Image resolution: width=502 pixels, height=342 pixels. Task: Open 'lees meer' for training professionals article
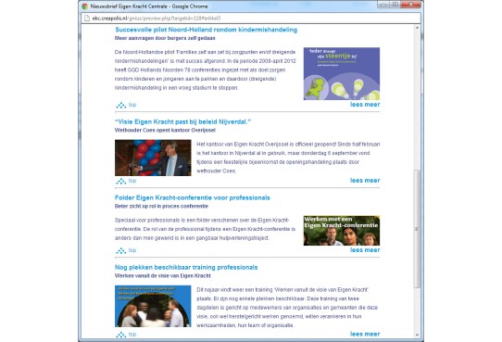click(x=365, y=334)
